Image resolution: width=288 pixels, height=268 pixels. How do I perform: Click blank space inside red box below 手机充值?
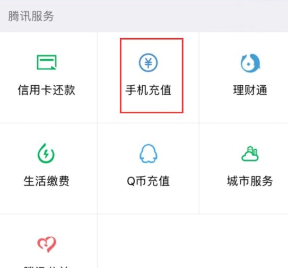(152, 104)
